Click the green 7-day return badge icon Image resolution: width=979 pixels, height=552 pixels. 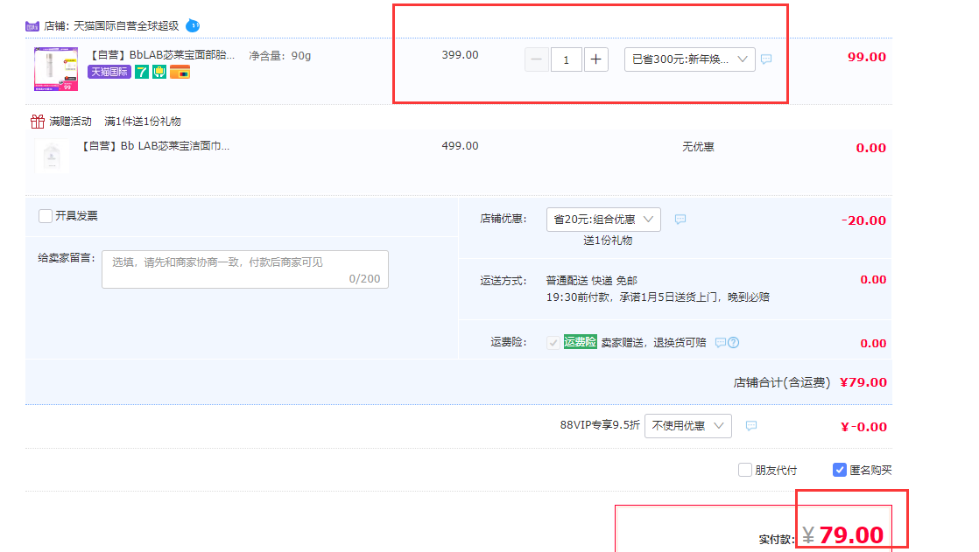click(x=142, y=72)
